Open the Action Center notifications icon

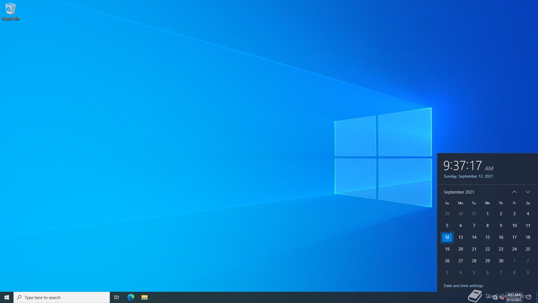pos(529,297)
